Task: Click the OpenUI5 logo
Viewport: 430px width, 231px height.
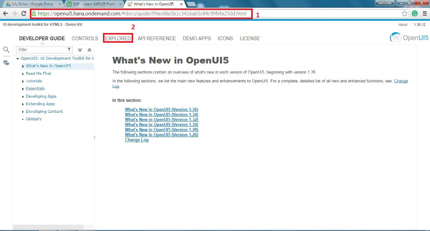Action: [x=409, y=37]
